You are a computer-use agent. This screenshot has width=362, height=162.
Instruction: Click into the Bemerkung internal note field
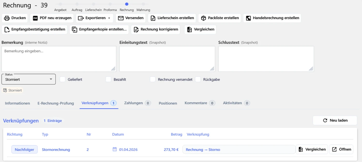59,59
